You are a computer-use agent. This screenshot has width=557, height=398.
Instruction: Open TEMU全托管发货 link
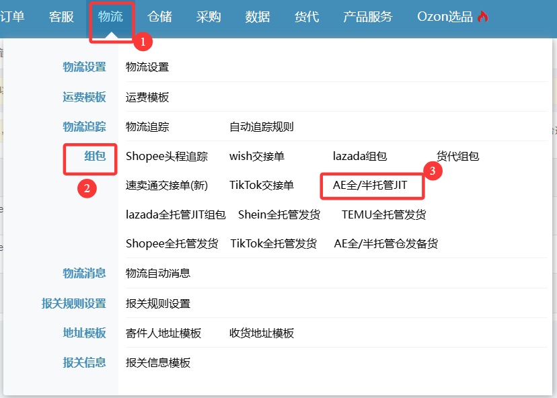pos(383,215)
